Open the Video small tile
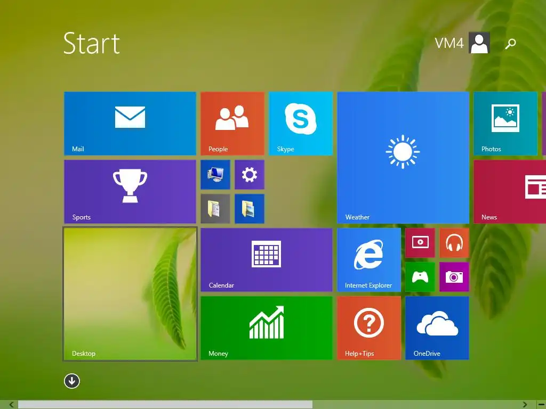Viewport: 546px width, 409px height. point(420,243)
